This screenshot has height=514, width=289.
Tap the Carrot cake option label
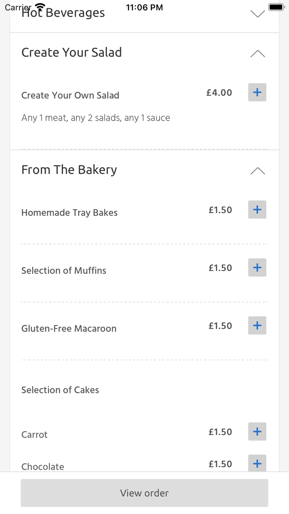coord(35,435)
